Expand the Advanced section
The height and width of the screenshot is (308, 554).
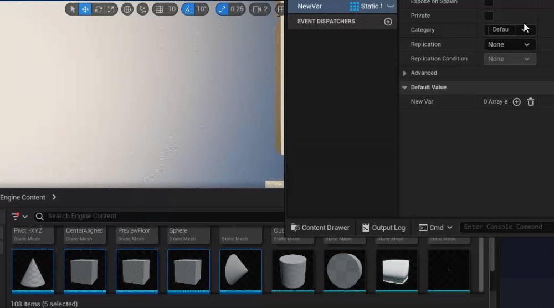point(404,73)
